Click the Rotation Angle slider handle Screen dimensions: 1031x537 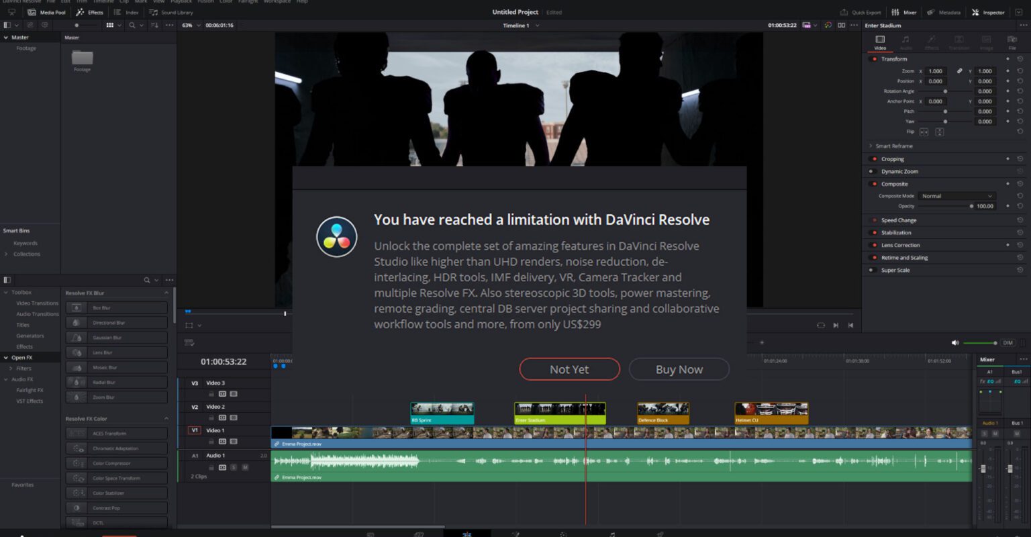pos(945,91)
